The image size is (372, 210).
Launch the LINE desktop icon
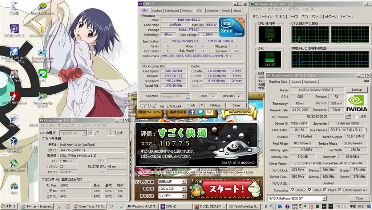pyautogui.click(x=43, y=76)
